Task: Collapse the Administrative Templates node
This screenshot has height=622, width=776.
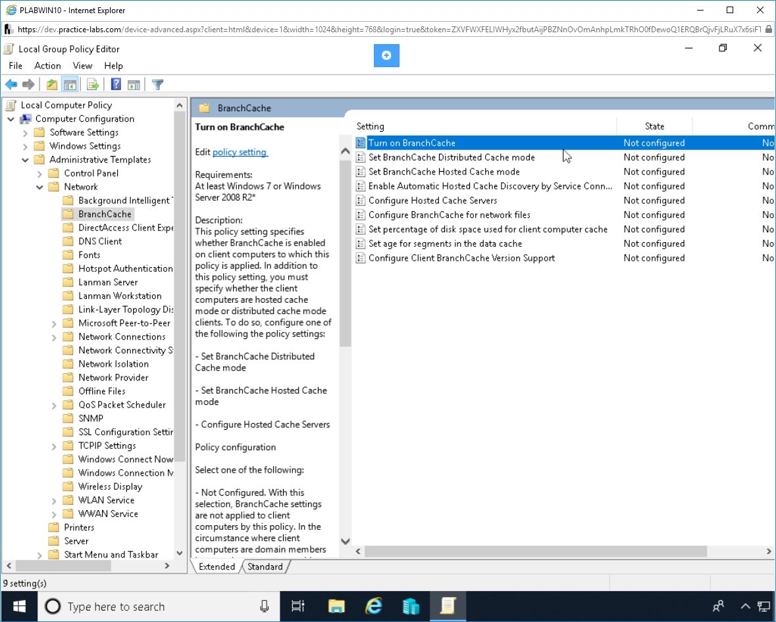Action: click(x=25, y=160)
